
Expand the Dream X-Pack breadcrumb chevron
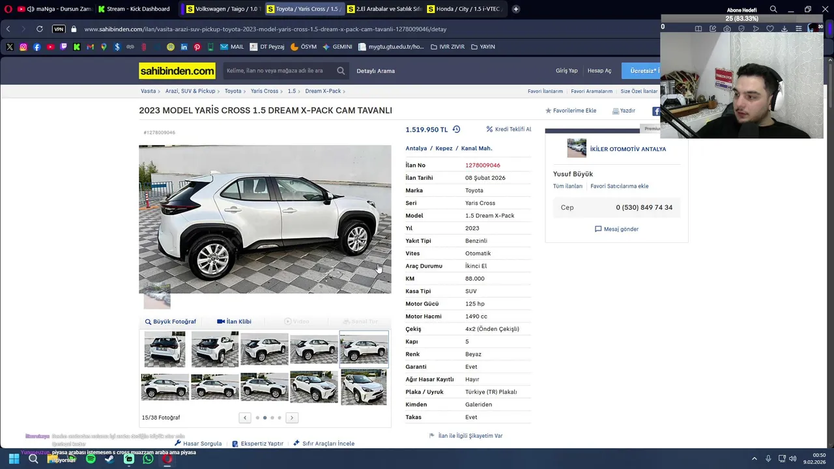(x=344, y=91)
